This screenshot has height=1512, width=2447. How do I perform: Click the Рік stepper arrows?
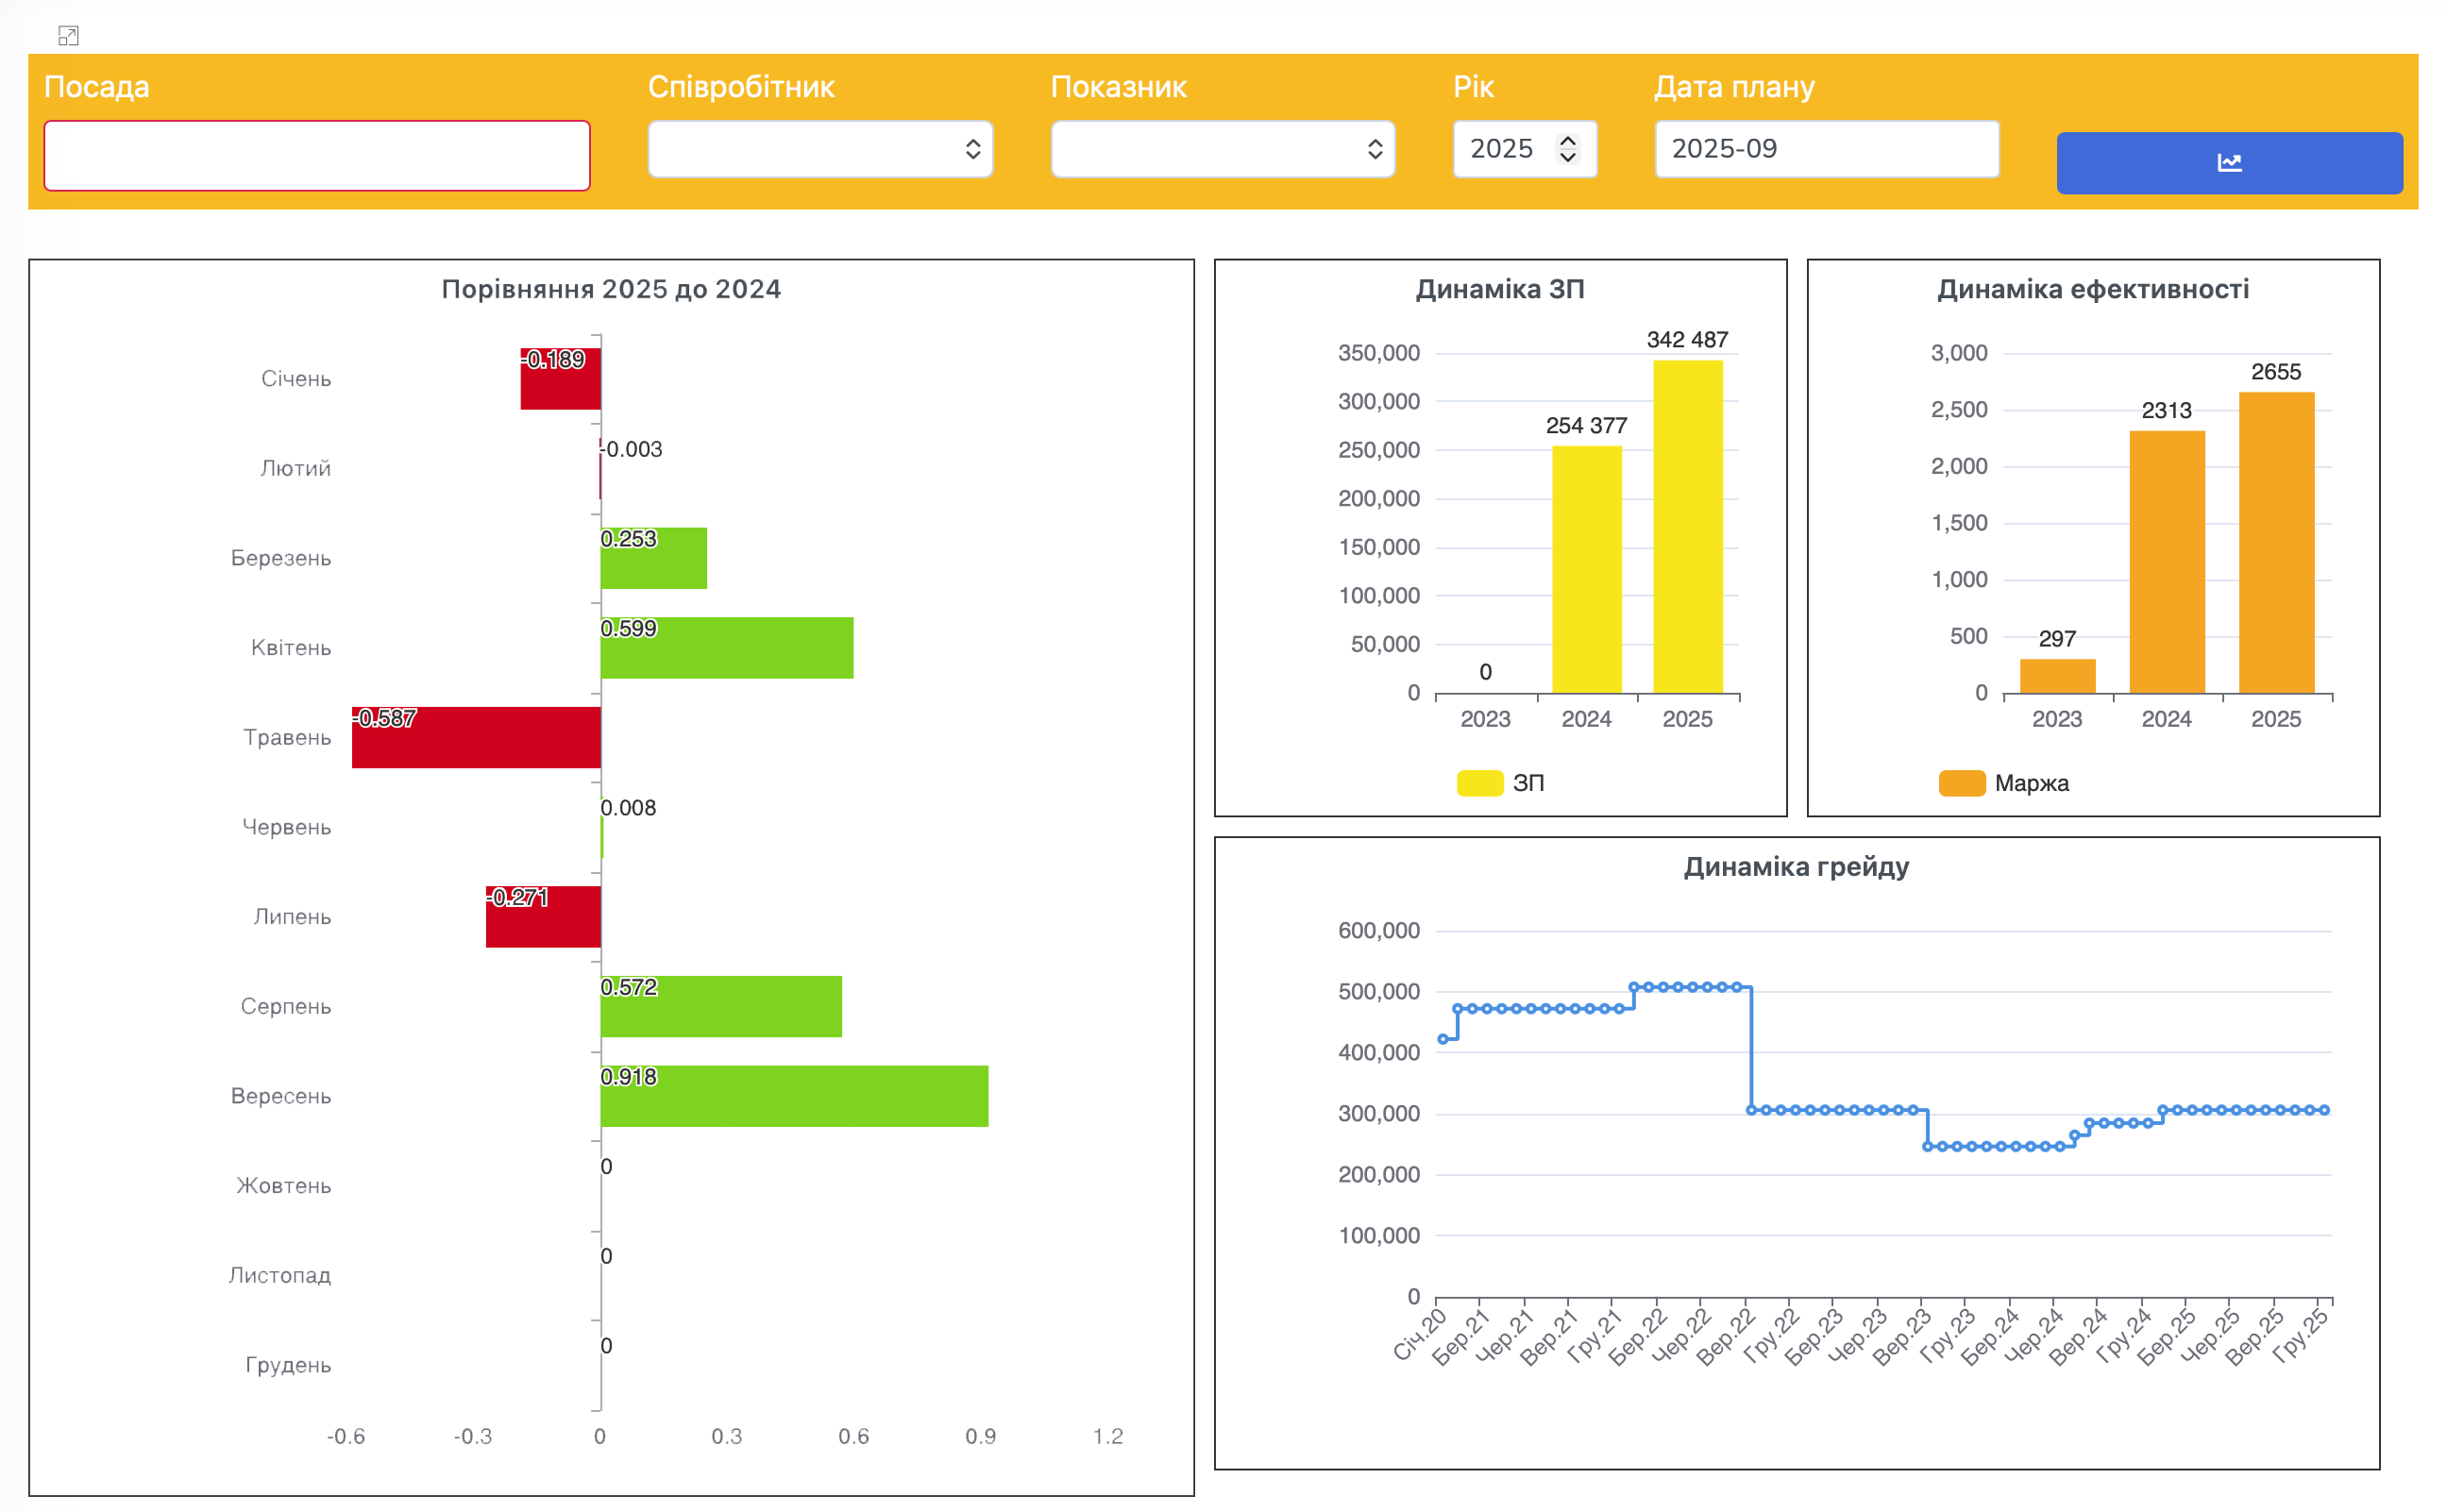point(1568,149)
